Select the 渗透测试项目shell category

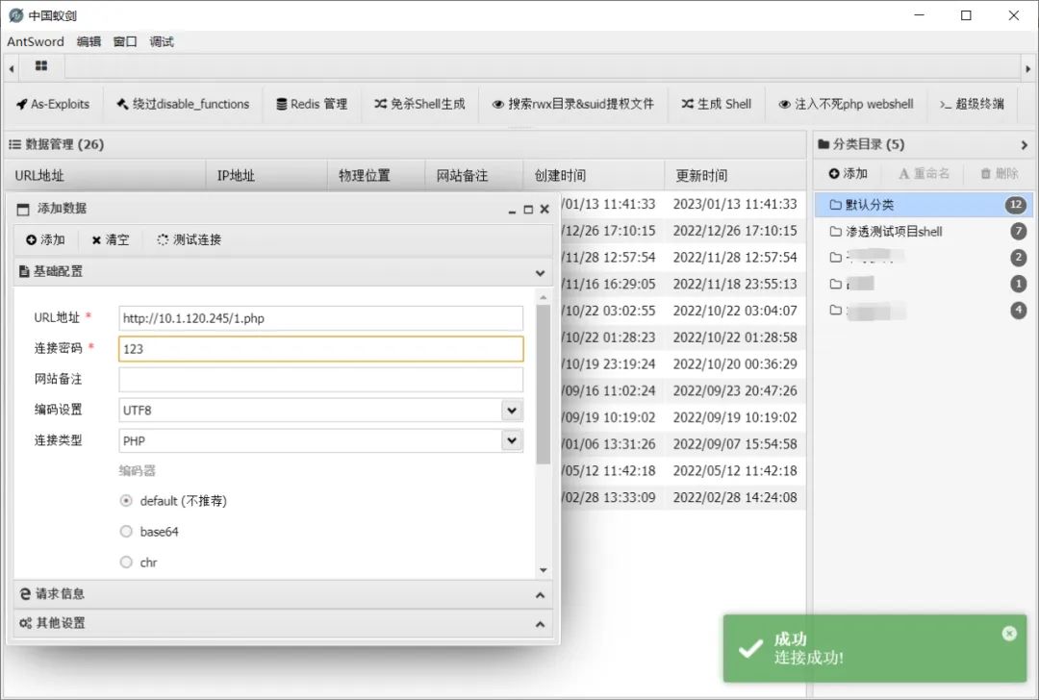point(923,231)
